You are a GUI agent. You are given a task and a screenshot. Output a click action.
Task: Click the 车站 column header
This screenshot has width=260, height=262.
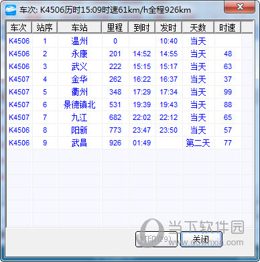(x=80, y=27)
